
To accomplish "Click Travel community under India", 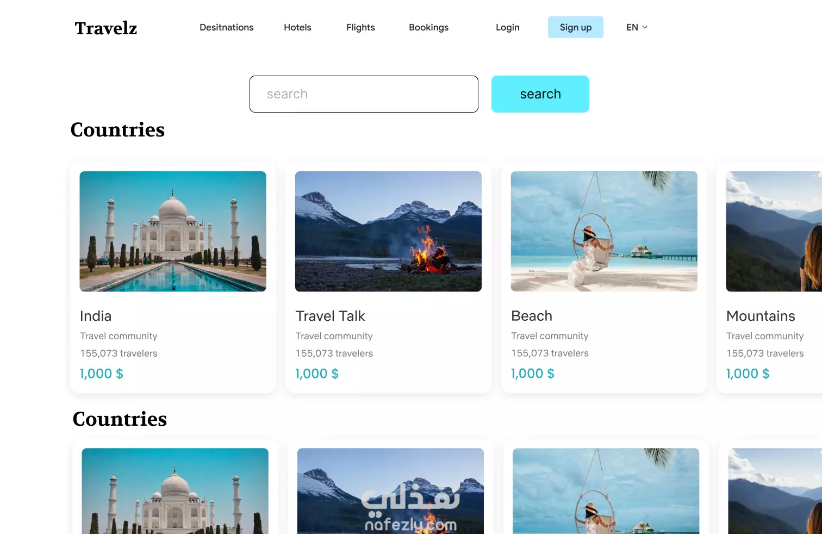I will click(119, 336).
